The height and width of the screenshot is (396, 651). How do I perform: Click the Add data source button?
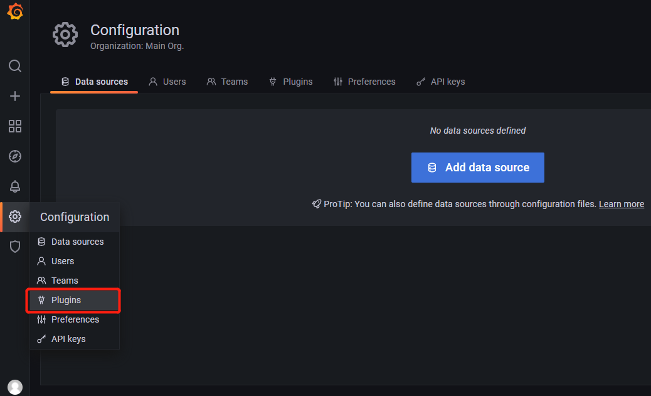pyautogui.click(x=478, y=168)
